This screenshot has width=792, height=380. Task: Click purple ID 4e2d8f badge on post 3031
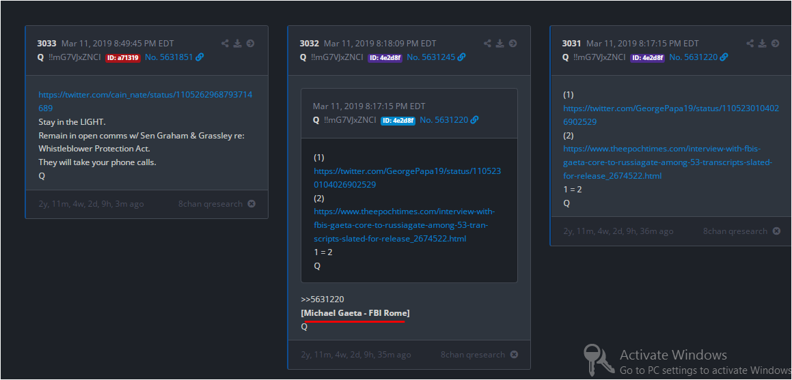pyautogui.click(x=647, y=58)
